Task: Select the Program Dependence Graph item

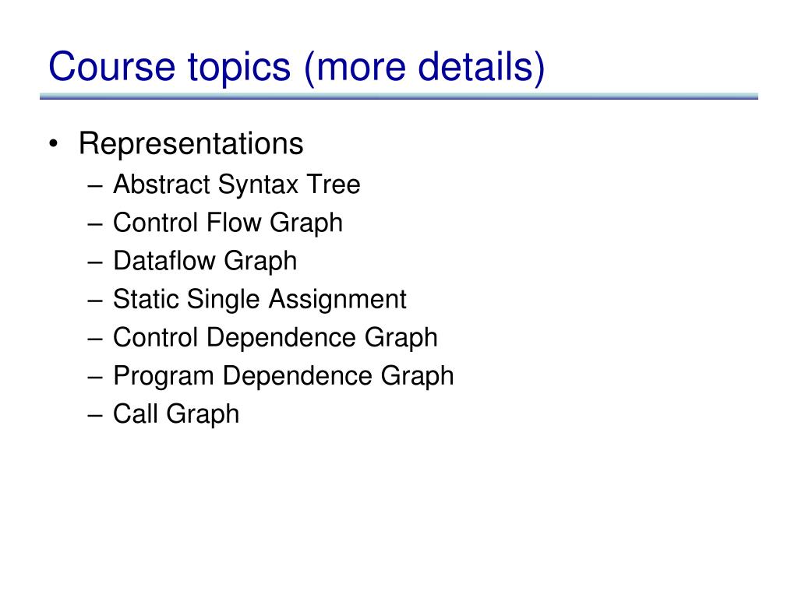Action: pos(284,376)
